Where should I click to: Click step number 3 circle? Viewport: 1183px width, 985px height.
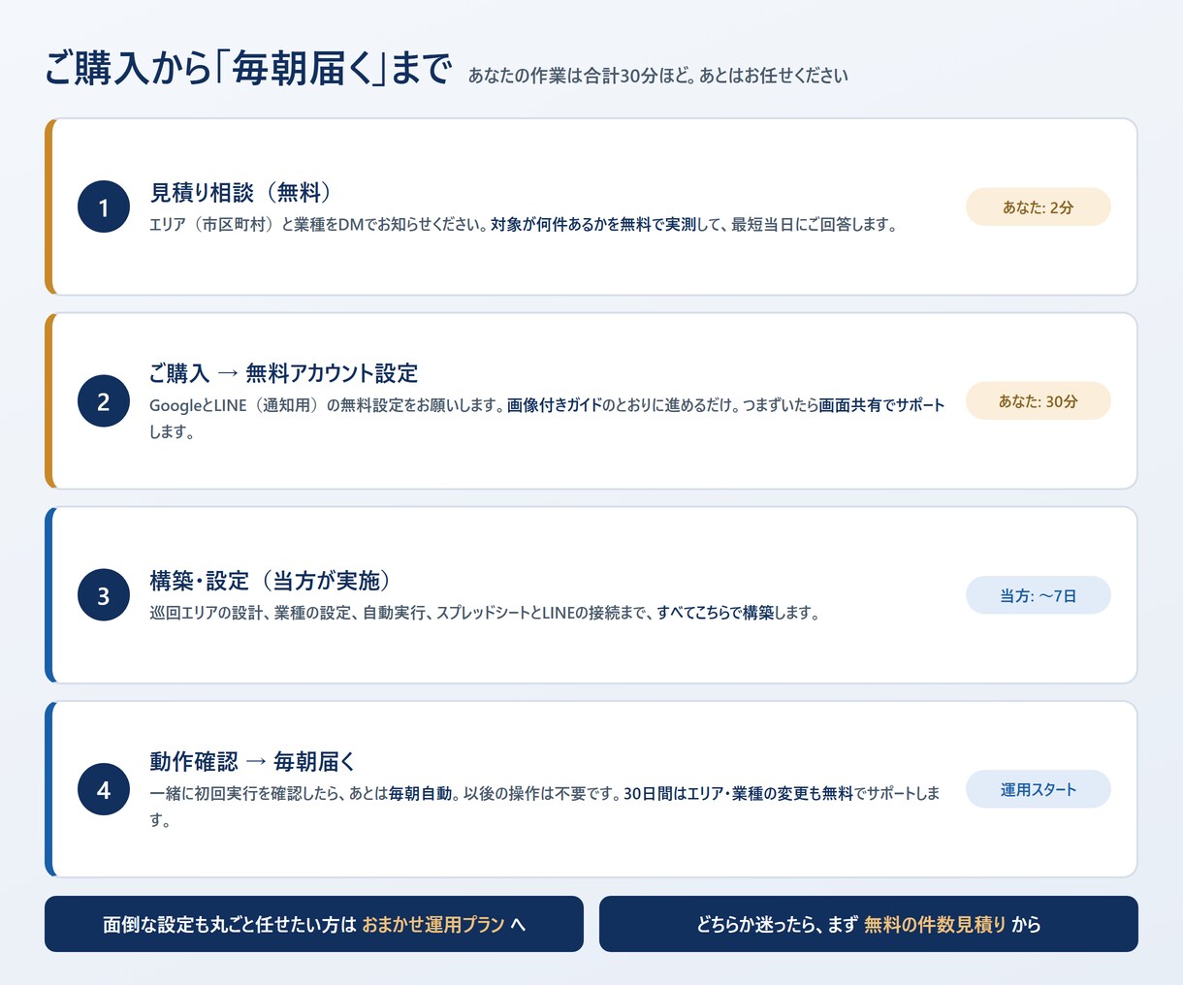[x=104, y=595]
